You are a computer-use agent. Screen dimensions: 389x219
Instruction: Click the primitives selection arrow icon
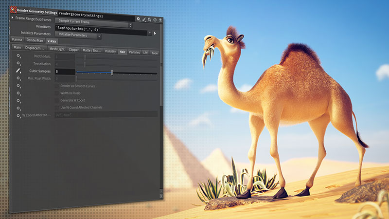pyautogui.click(x=155, y=34)
